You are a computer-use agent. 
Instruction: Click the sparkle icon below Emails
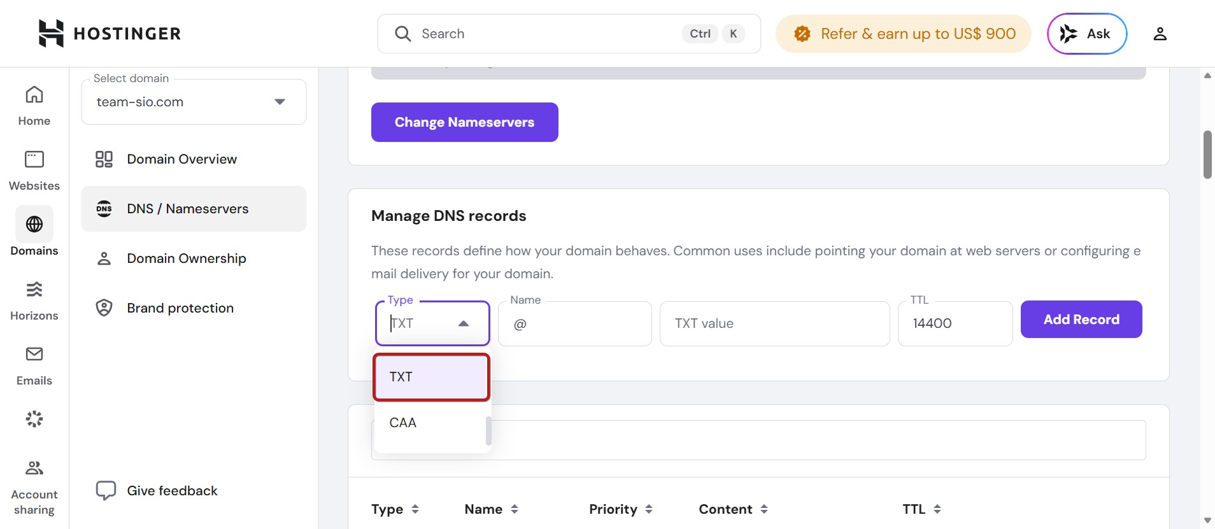(x=34, y=419)
